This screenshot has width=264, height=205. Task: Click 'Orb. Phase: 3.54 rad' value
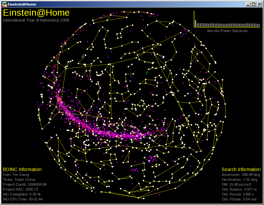[239, 199]
